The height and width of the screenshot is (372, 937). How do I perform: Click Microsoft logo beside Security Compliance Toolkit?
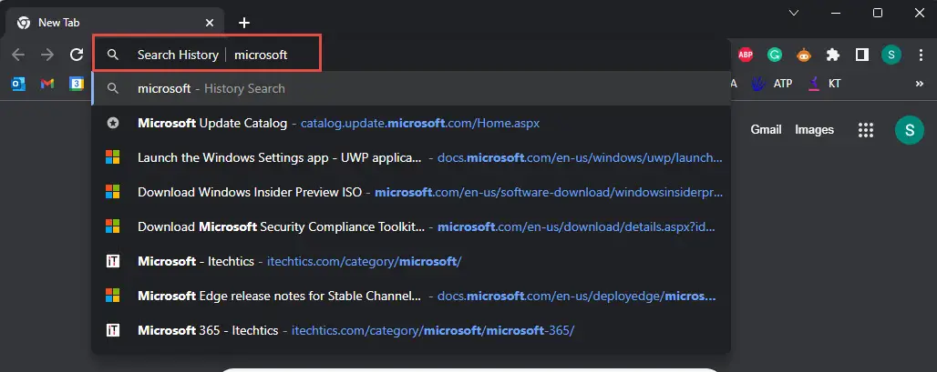point(112,226)
